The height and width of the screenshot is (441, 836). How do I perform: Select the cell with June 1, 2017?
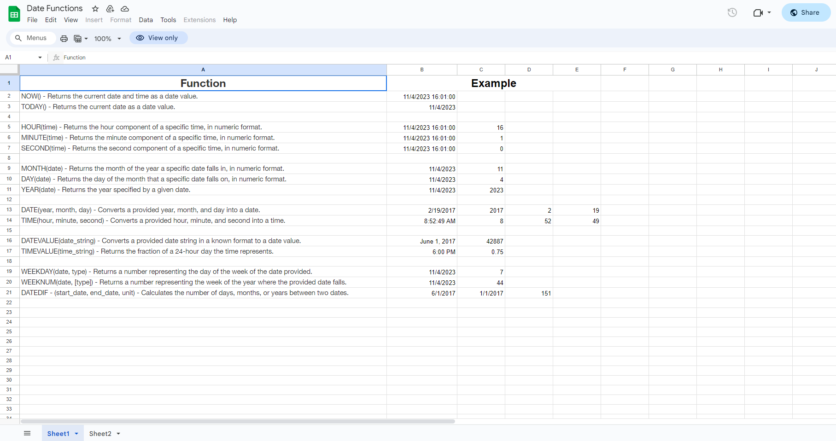[x=422, y=241]
